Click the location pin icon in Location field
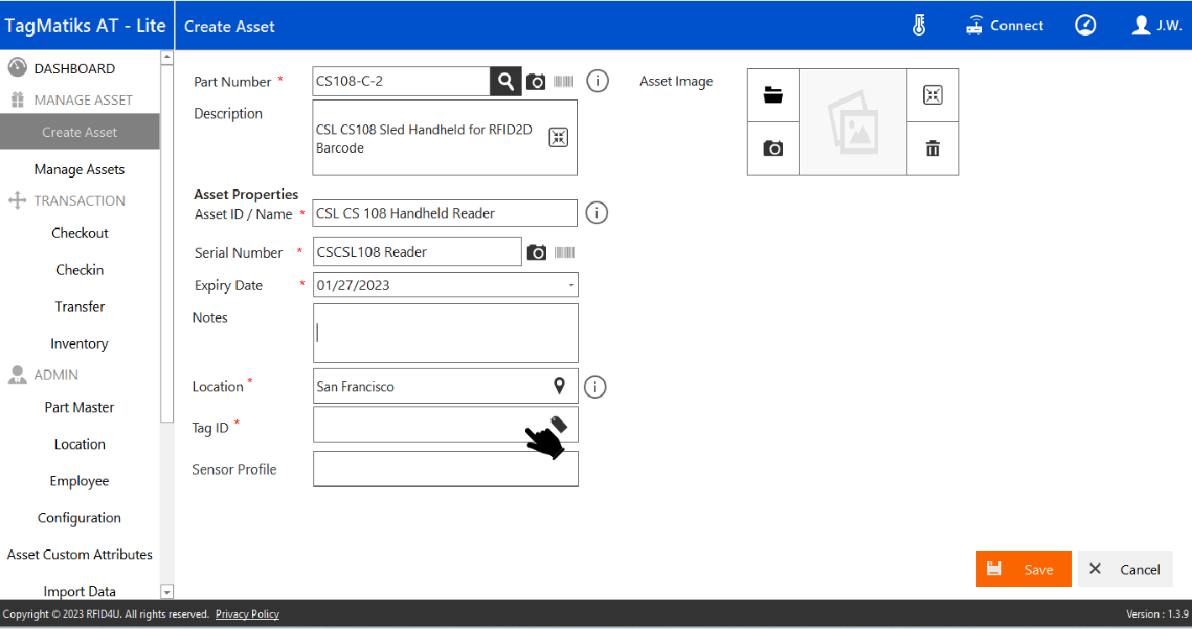1192x629 pixels. pyautogui.click(x=559, y=385)
